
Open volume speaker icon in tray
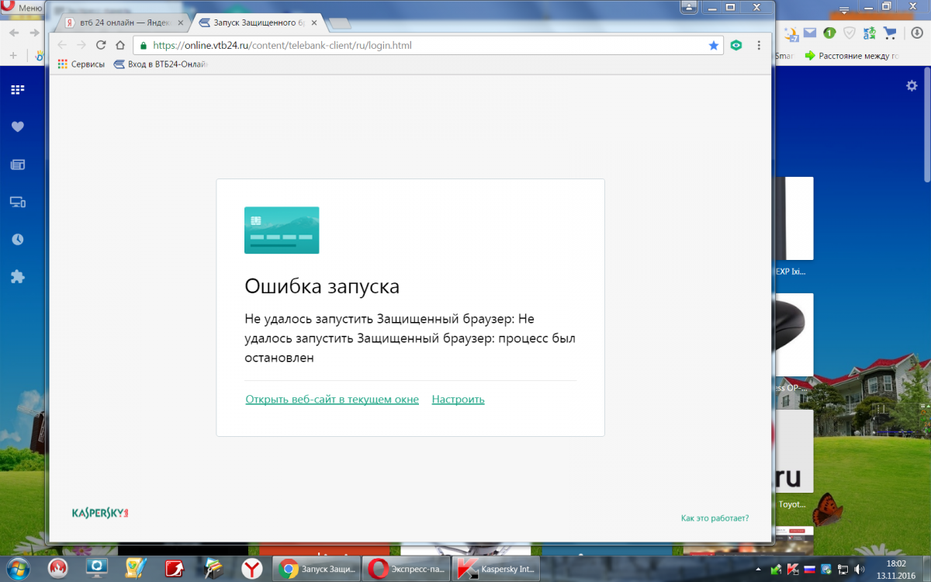click(860, 569)
